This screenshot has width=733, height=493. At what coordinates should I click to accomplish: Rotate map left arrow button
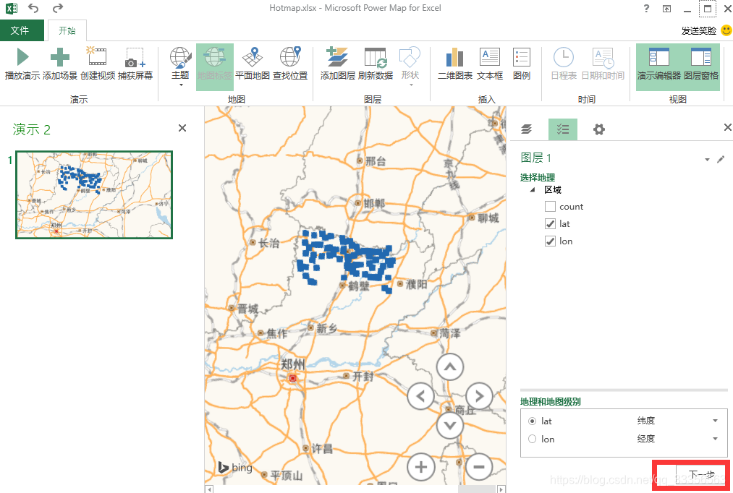point(420,396)
